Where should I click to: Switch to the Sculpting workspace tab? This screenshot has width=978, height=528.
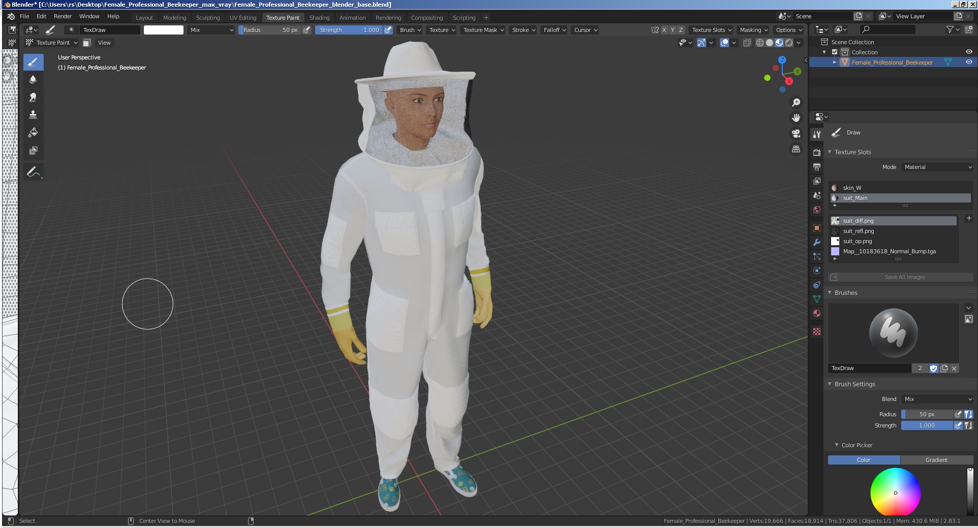208,17
